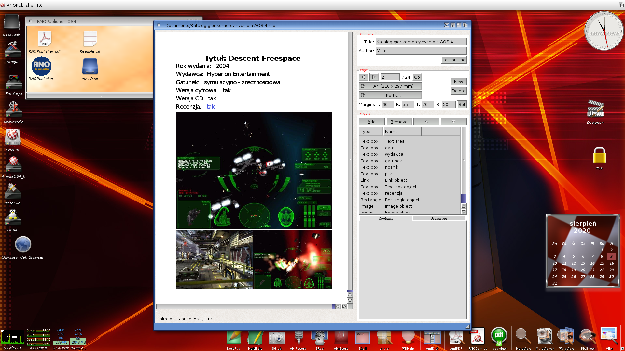Remove the selected object
The height and width of the screenshot is (351, 625).
click(x=399, y=122)
